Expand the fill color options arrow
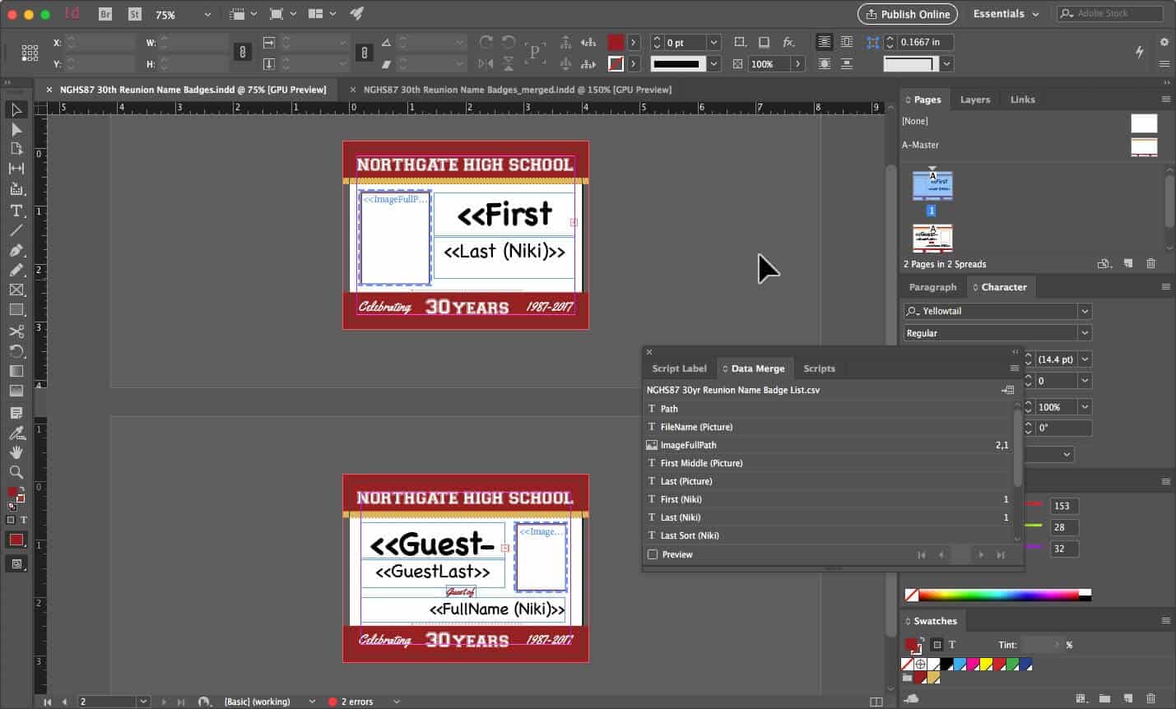 tap(634, 42)
